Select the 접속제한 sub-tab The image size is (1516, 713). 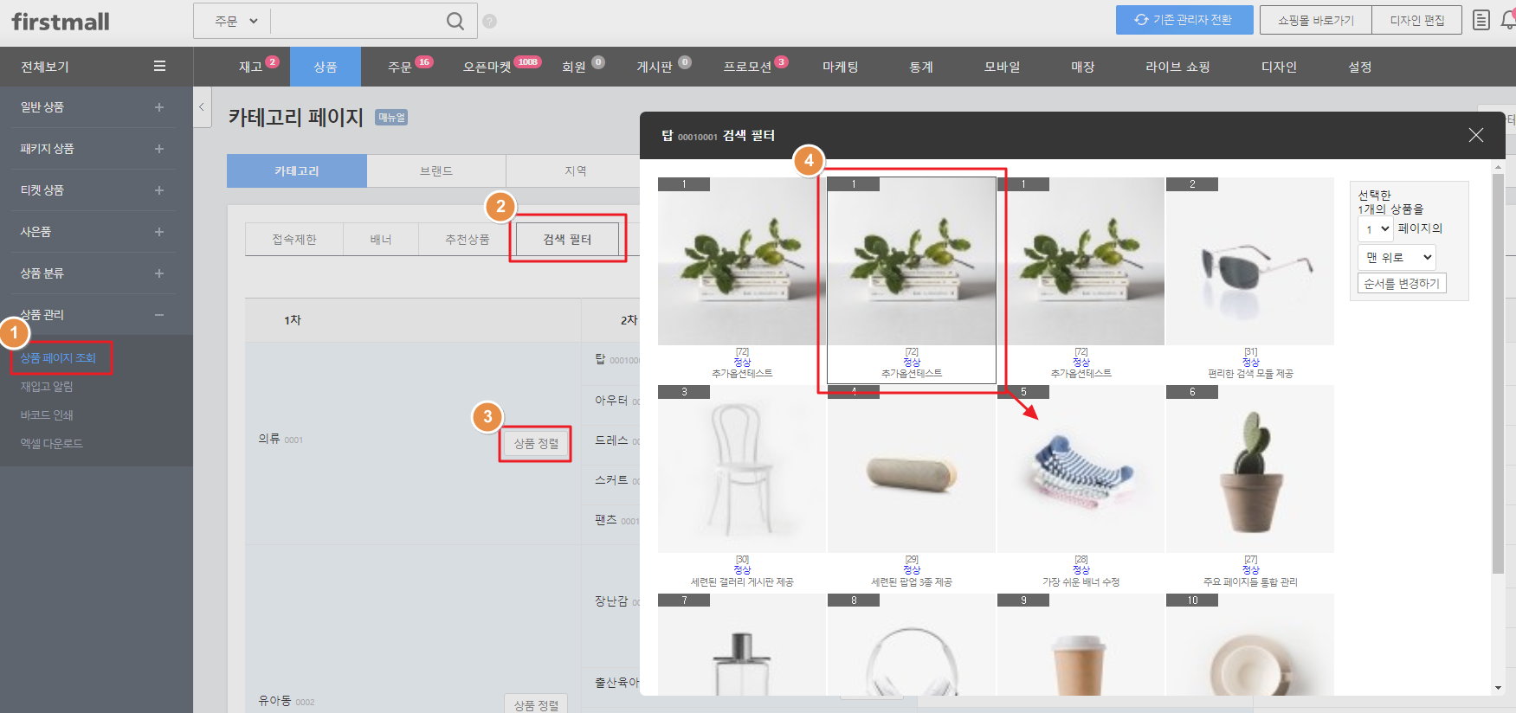coord(294,240)
